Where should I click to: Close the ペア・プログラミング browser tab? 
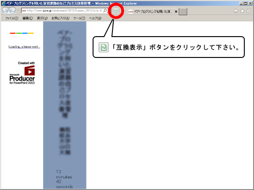[176, 12]
